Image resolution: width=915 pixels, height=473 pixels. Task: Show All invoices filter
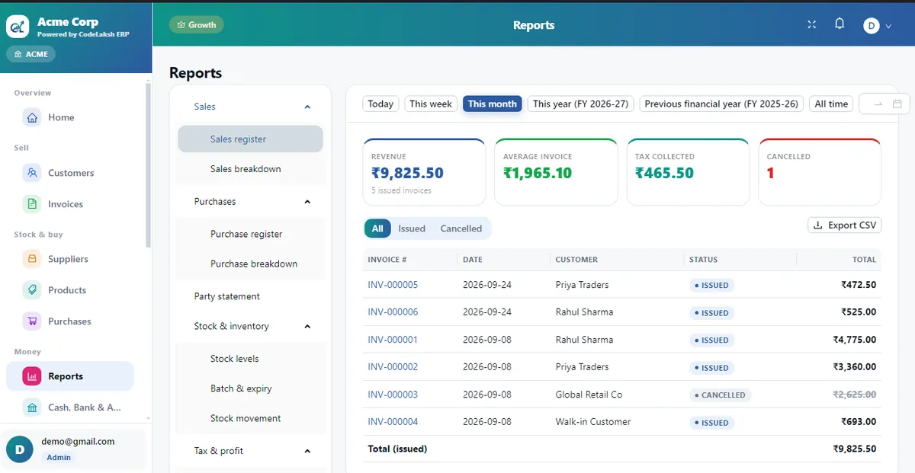pyautogui.click(x=377, y=229)
